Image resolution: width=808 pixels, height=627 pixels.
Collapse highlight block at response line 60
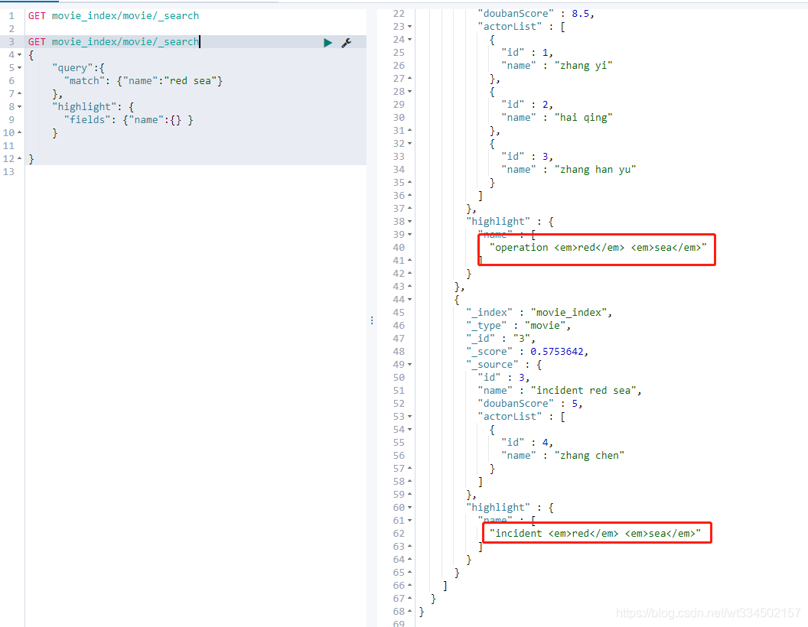point(409,508)
